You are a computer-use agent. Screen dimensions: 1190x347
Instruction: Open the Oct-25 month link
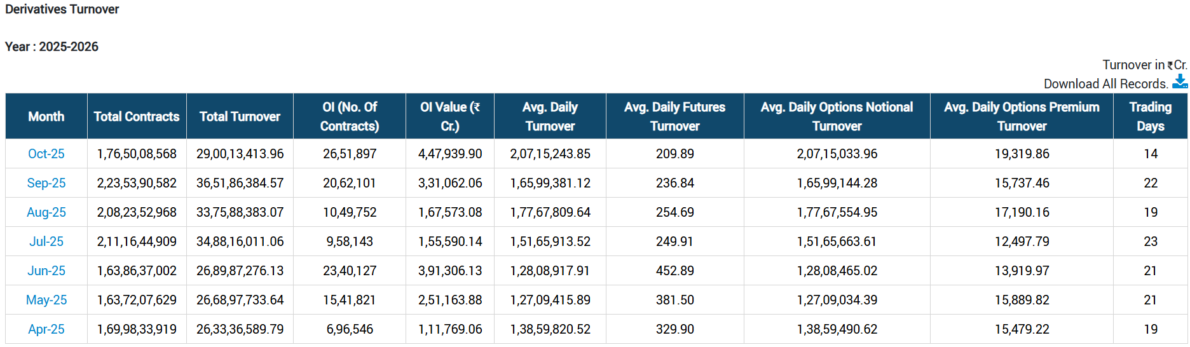tap(46, 154)
